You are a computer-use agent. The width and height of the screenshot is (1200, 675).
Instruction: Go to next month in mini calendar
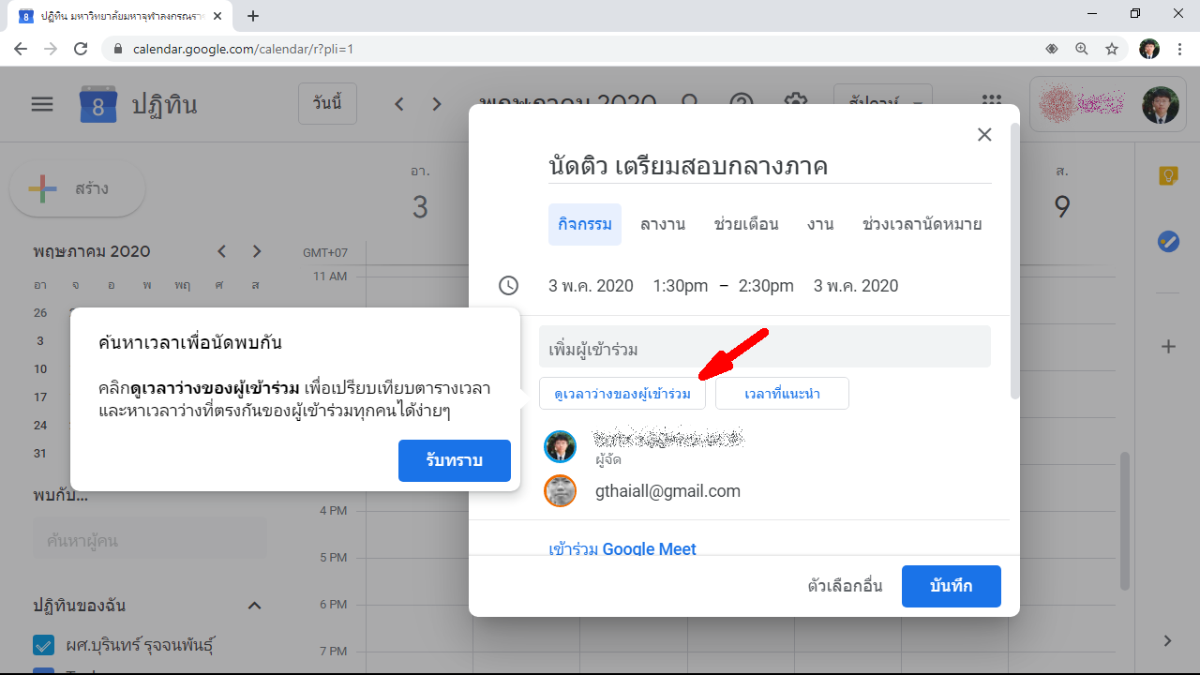pos(257,251)
